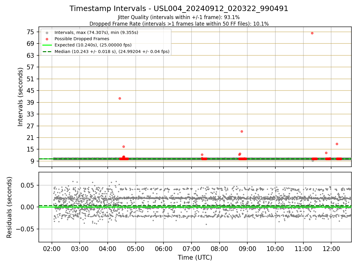Click the 05:00 time tick label
Screen dimensions: 358x268
tap(136, 249)
